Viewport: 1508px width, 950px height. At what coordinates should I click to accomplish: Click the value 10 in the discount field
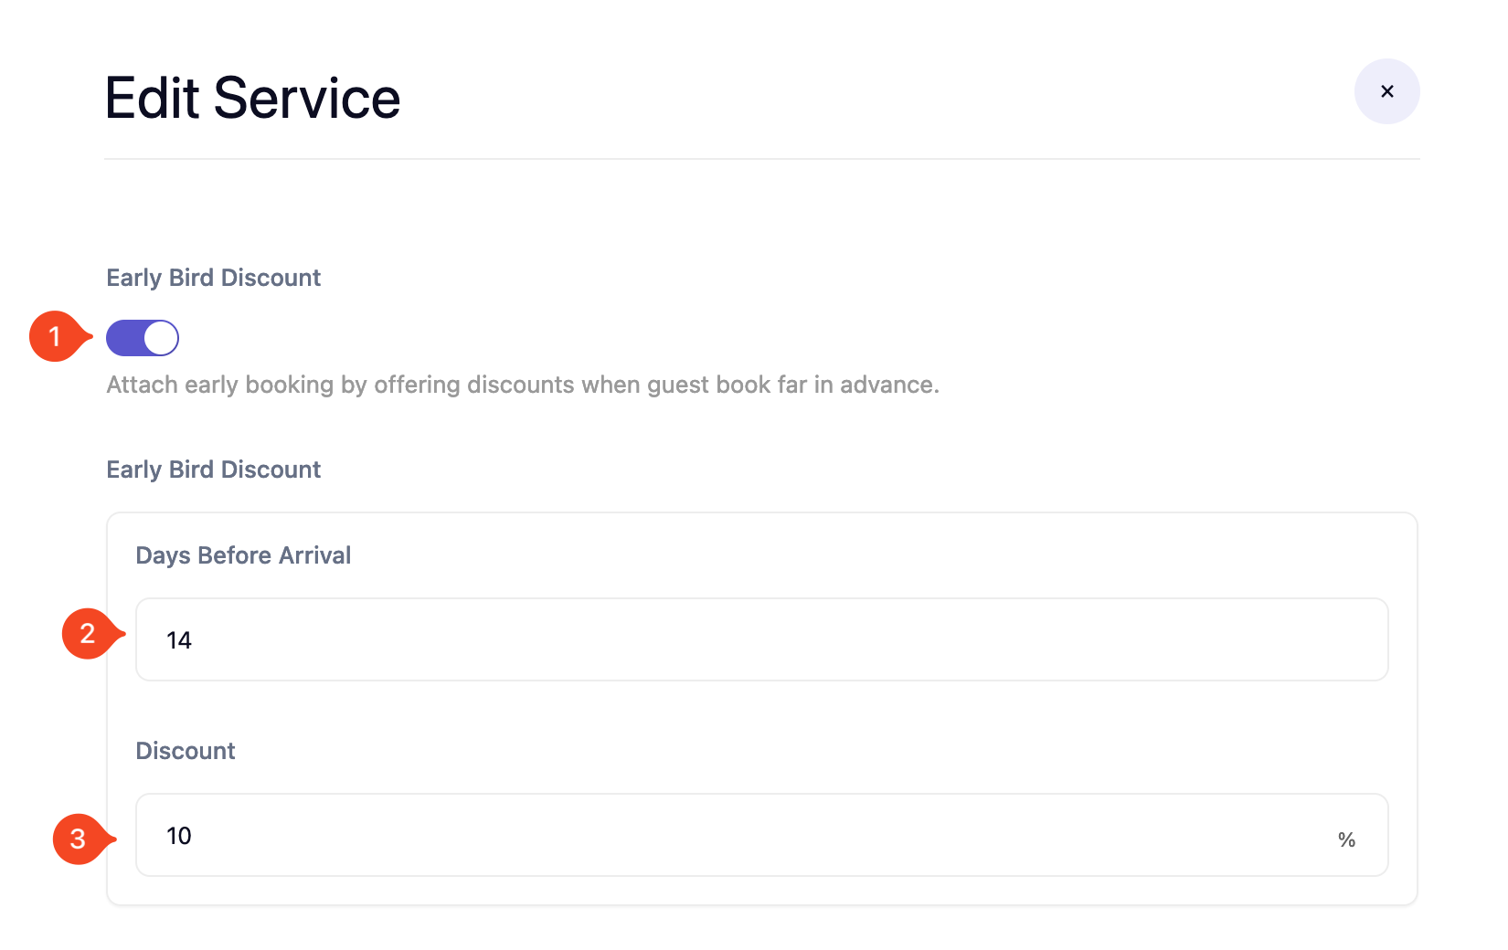179,836
